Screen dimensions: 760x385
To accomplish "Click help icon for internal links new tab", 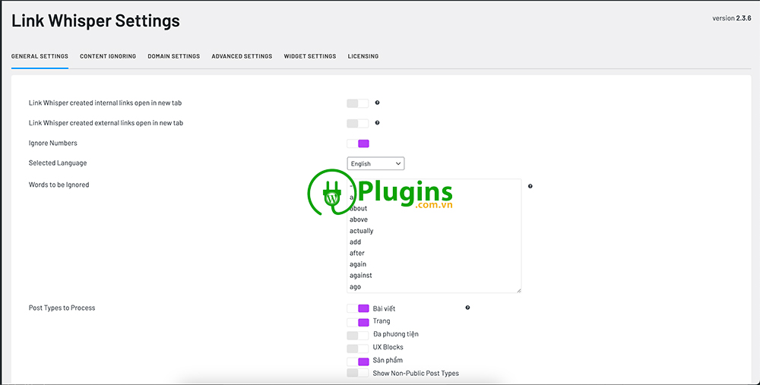I will [x=377, y=103].
